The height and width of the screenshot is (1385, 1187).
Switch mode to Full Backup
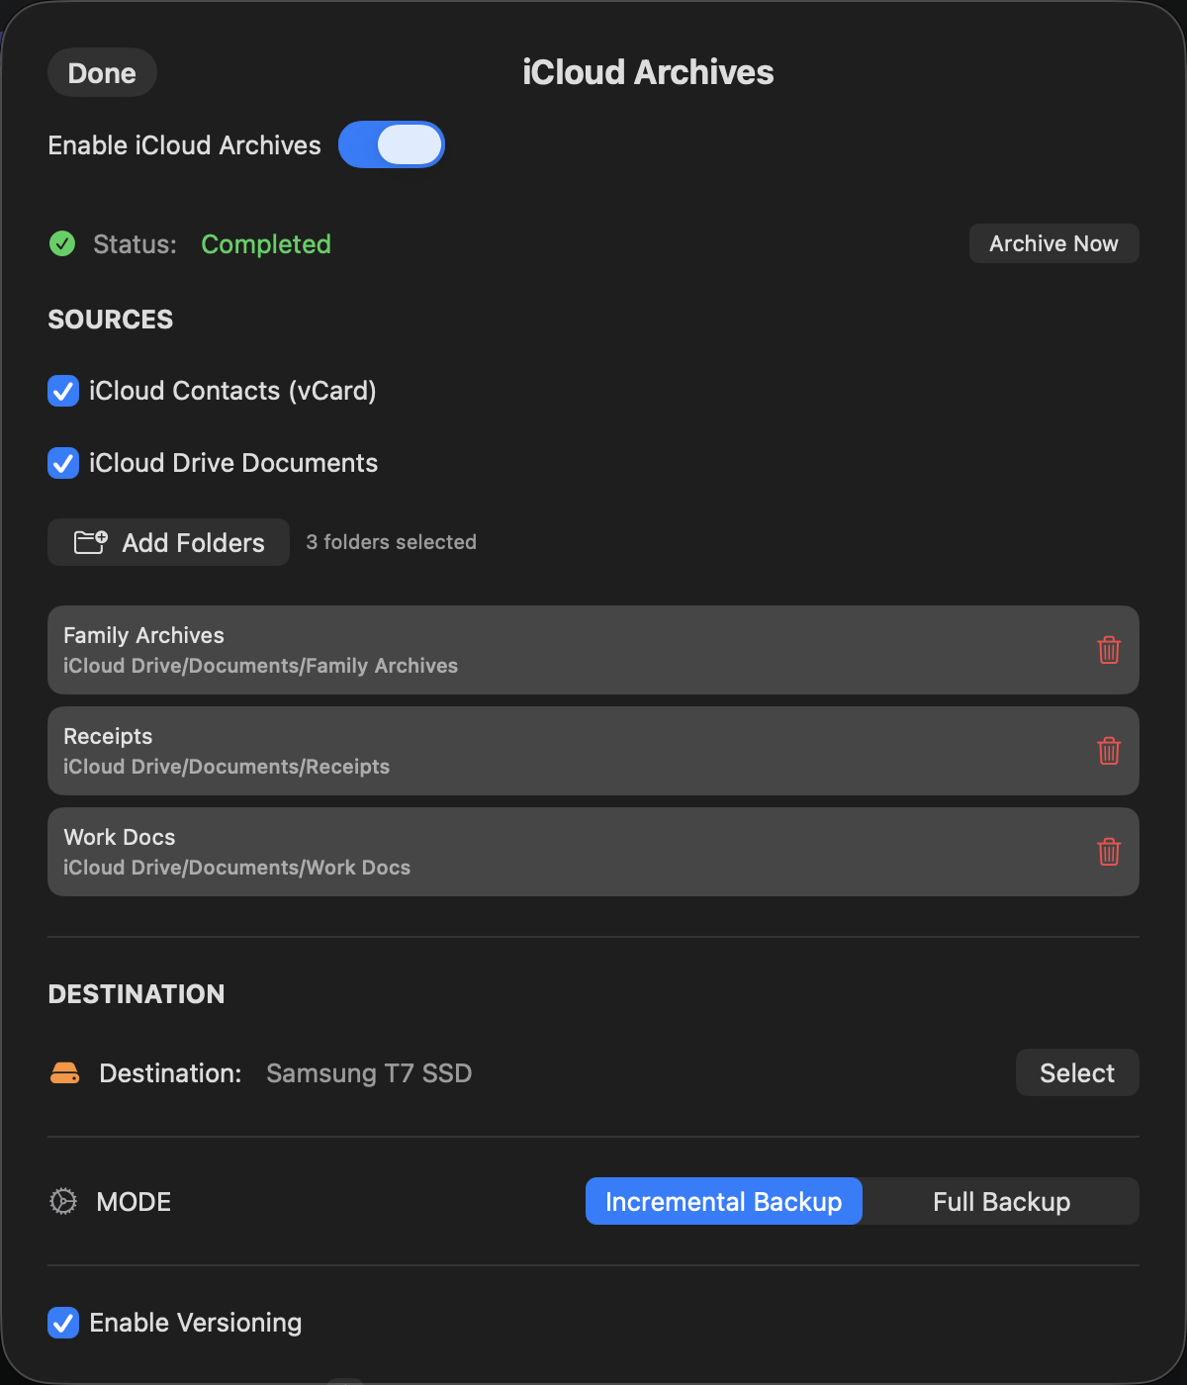point(1001,1201)
